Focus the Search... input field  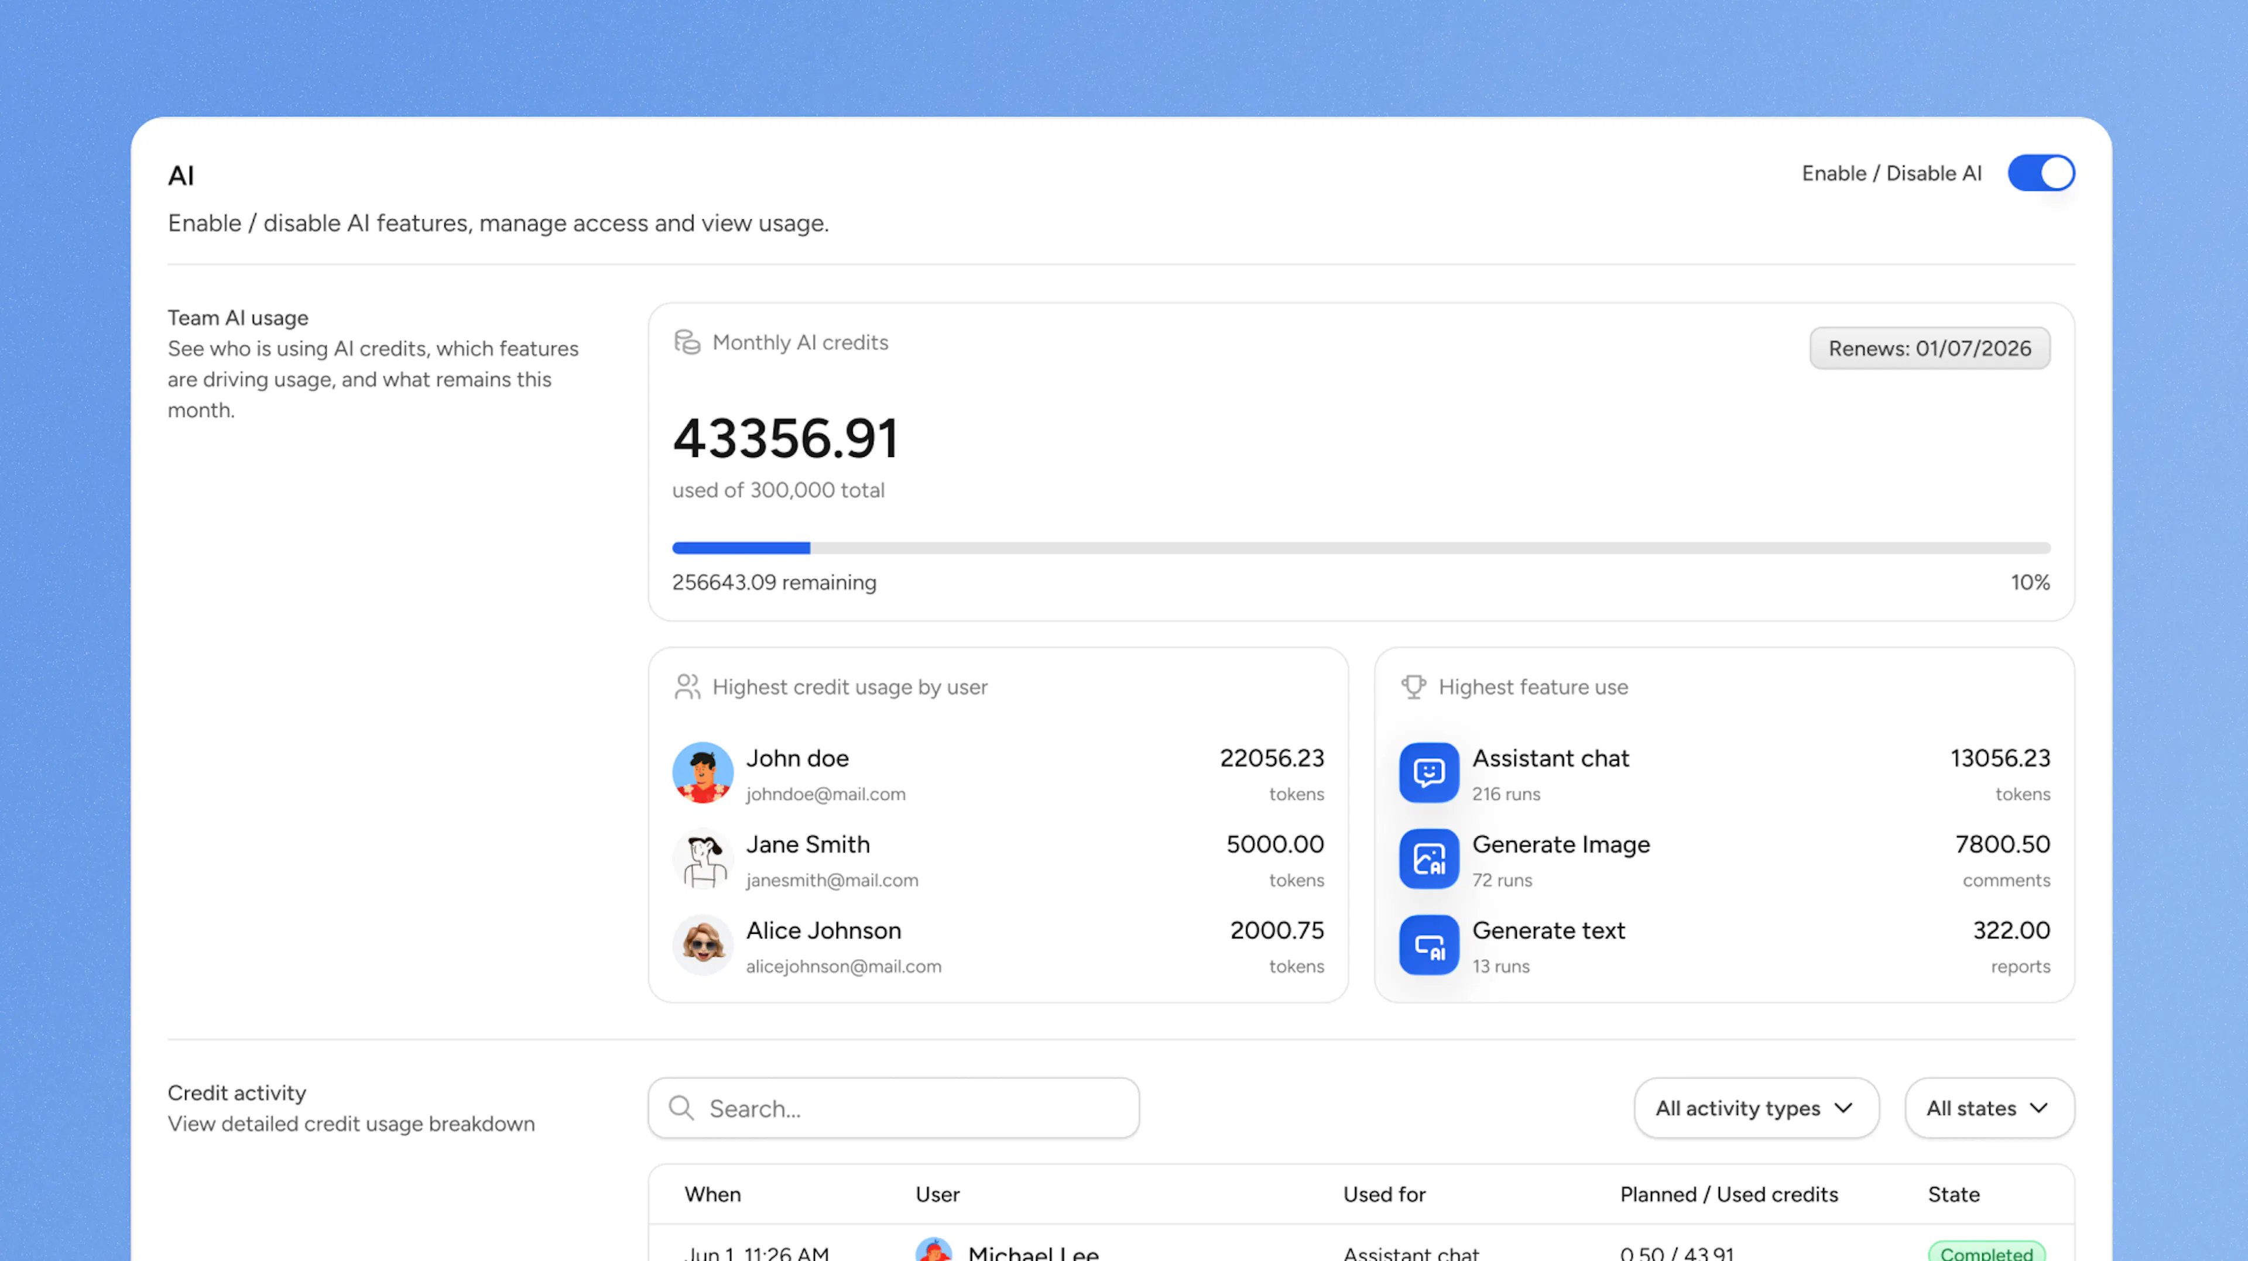click(893, 1108)
